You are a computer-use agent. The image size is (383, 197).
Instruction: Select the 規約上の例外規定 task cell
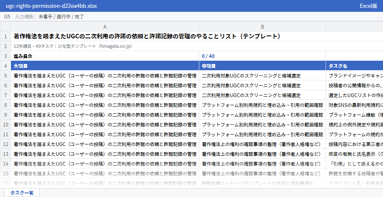[354, 124]
